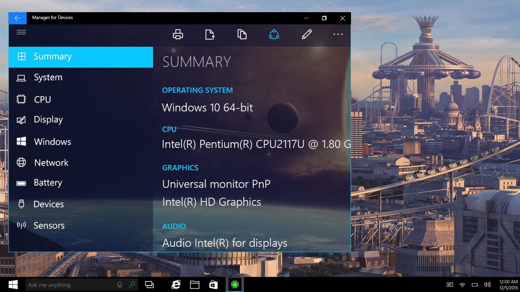
Task: Open the three-dot More options menu
Action: point(338,35)
